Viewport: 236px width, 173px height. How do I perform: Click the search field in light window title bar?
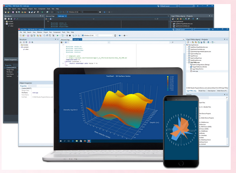point(202,30)
